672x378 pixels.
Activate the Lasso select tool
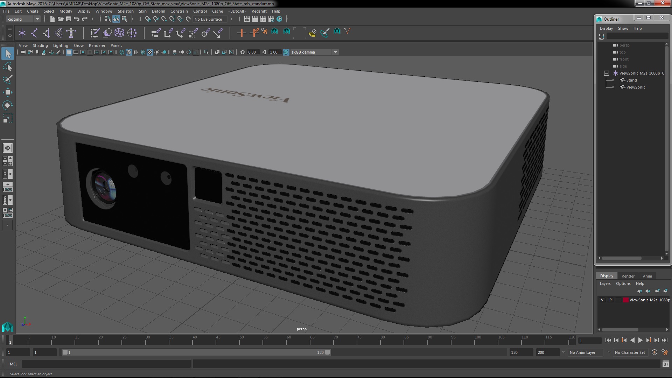[8, 66]
